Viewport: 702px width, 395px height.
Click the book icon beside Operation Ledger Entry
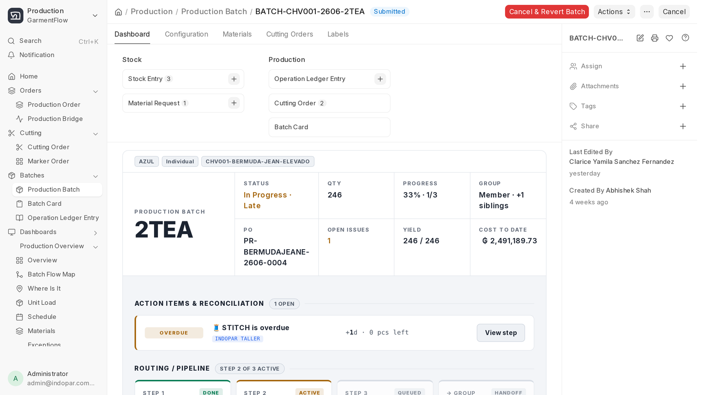coord(19,218)
